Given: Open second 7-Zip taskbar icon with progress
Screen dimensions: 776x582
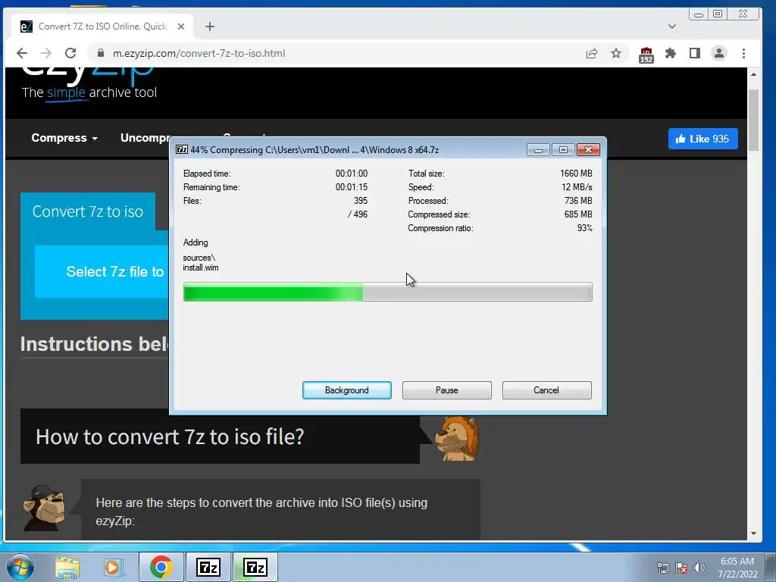Looking at the screenshot, I should pyautogui.click(x=255, y=567).
